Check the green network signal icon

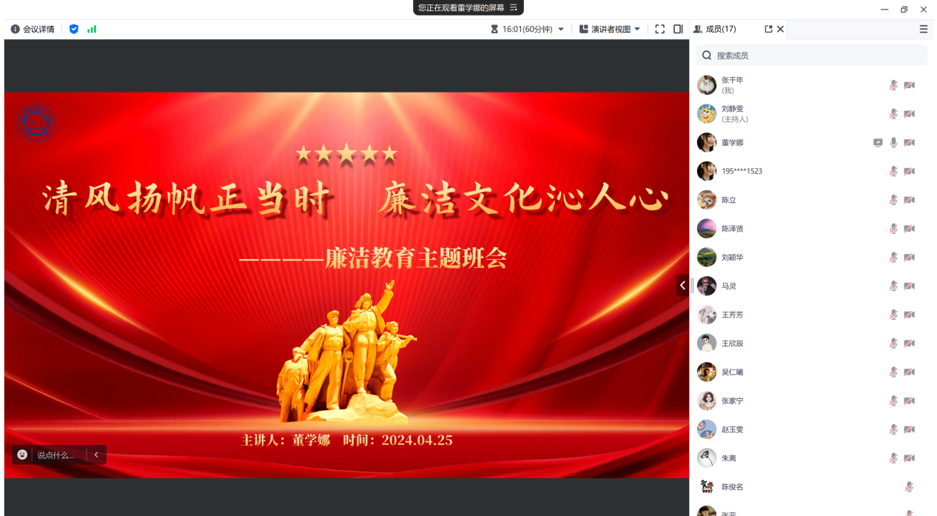92,30
